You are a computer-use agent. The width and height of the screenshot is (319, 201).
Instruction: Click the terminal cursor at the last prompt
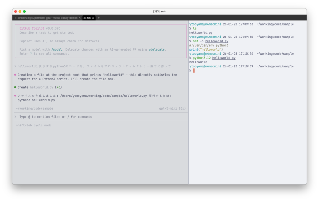[x=194, y=71]
